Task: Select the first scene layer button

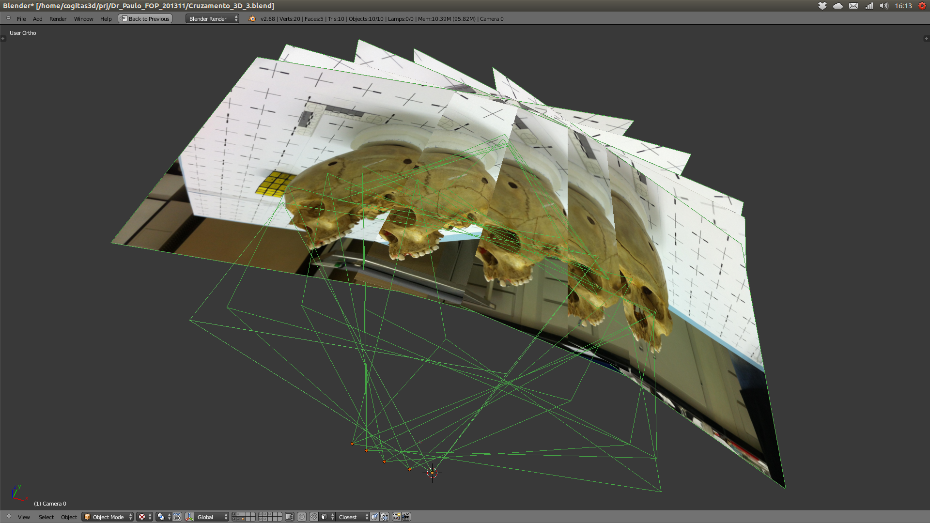Action: tap(234, 514)
